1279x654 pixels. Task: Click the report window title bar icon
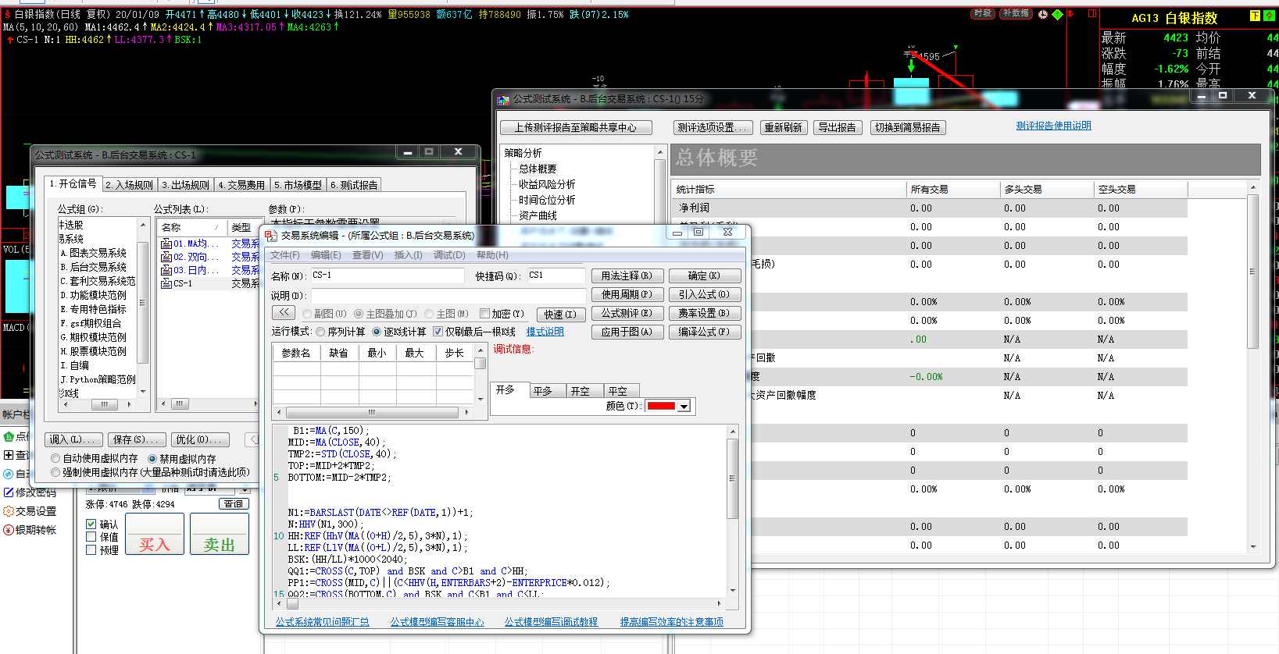tap(503, 99)
